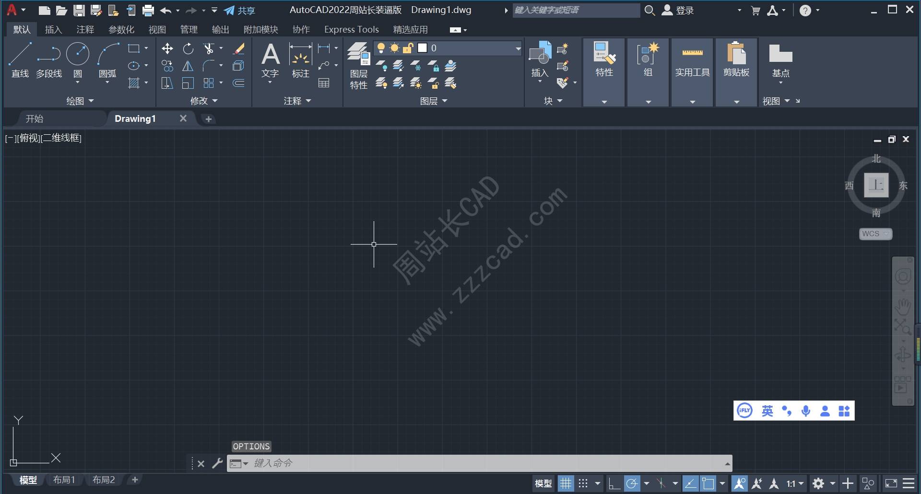Click the layer 0 white color swatch
This screenshot has height=494, width=921.
422,48
